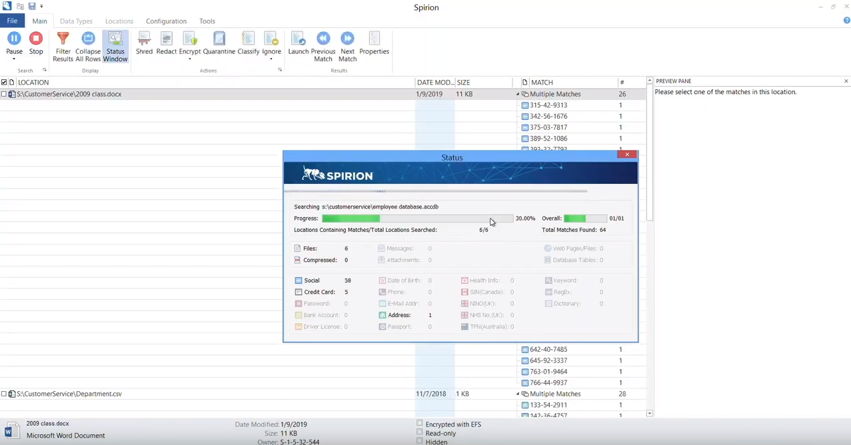Select the Classify tool

click(x=248, y=43)
